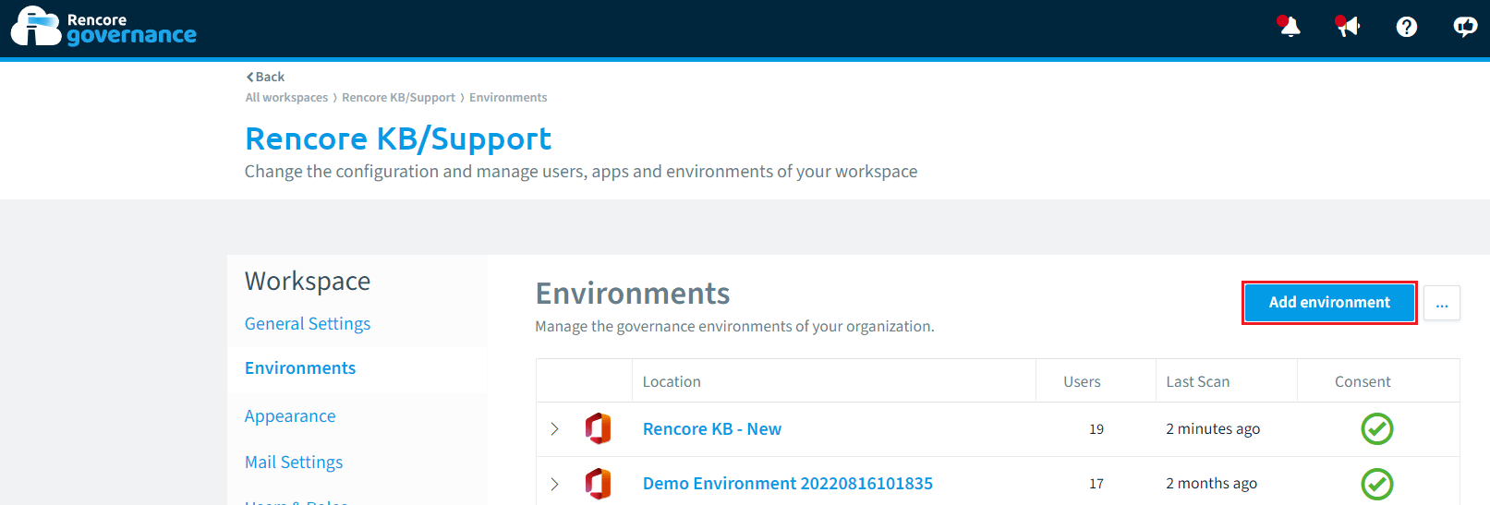Viewport: 1490px width, 505px height.
Task: Click the "2 minutes ago" last scan cell
Action: tap(1213, 429)
